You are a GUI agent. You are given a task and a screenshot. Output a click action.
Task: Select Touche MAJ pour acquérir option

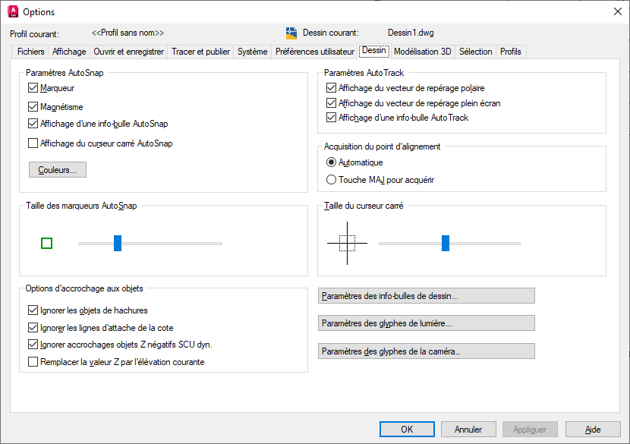coord(331,180)
